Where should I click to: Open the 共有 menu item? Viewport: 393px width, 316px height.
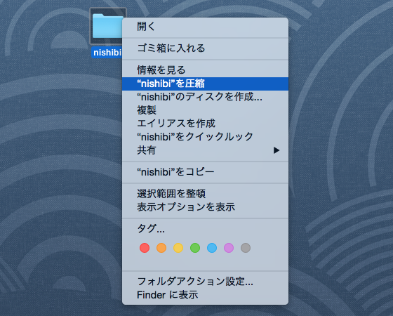[205, 150]
